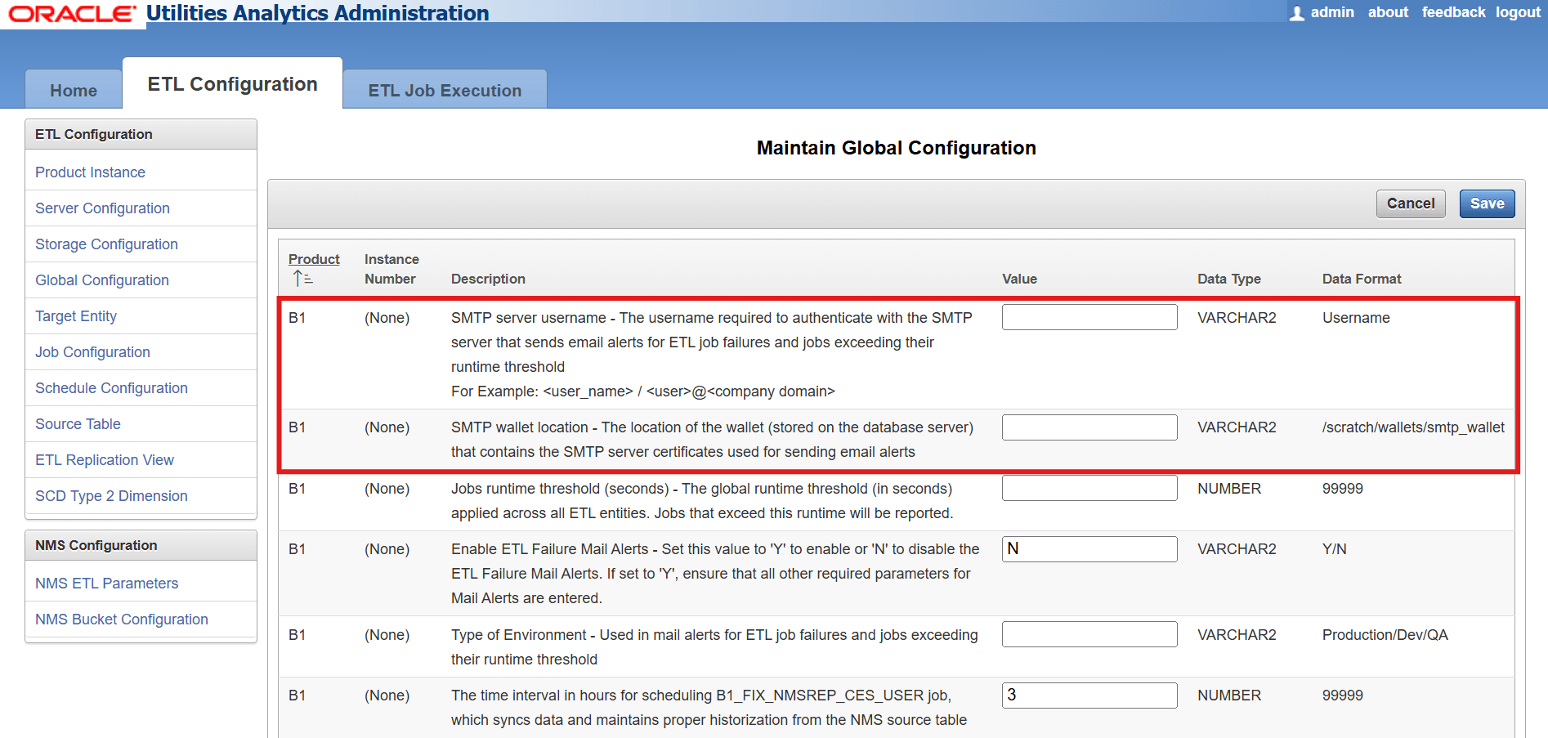Open the Target Entity page
Screen dimensions: 1548x738
pos(76,315)
